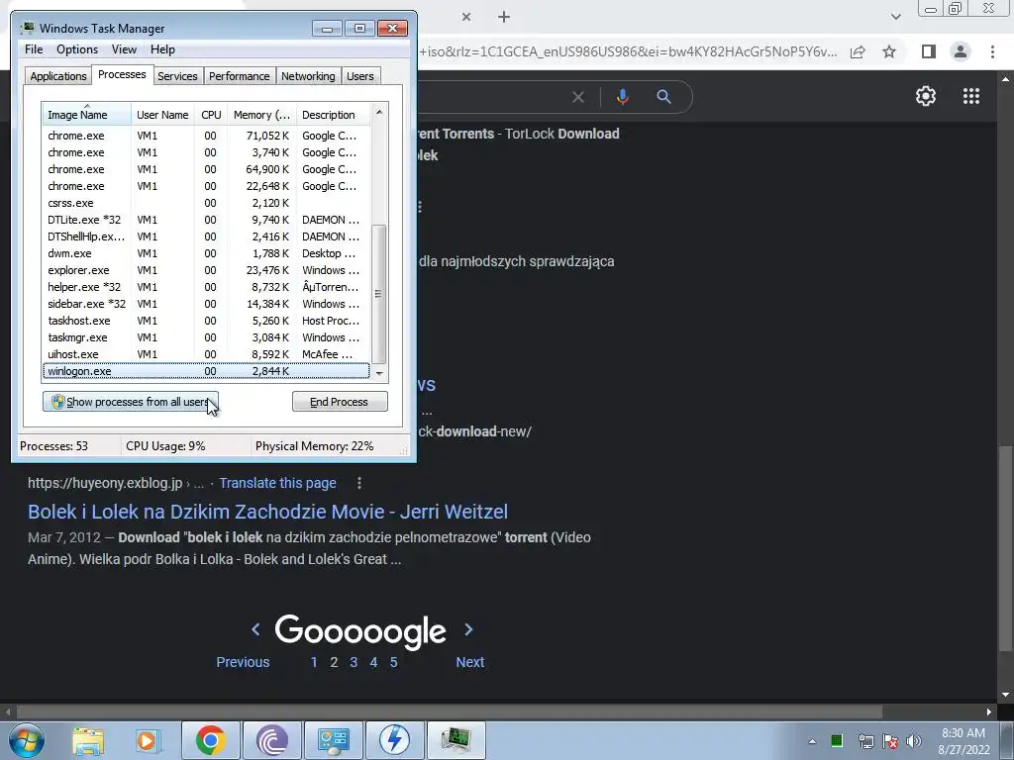Open the Google apps grid icon
1014x760 pixels.
(x=971, y=96)
